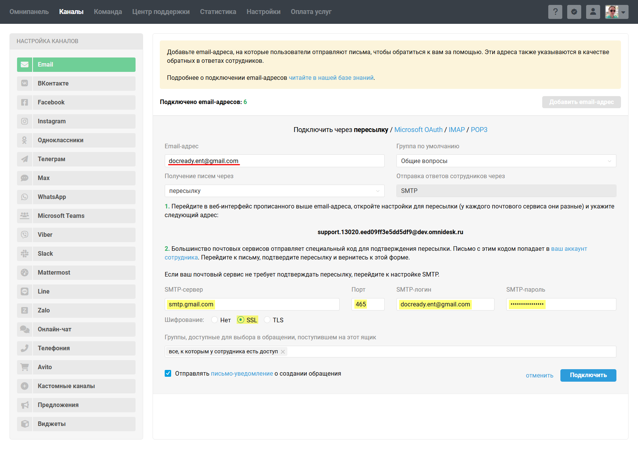Open the Facebook channel icon

tap(25, 103)
